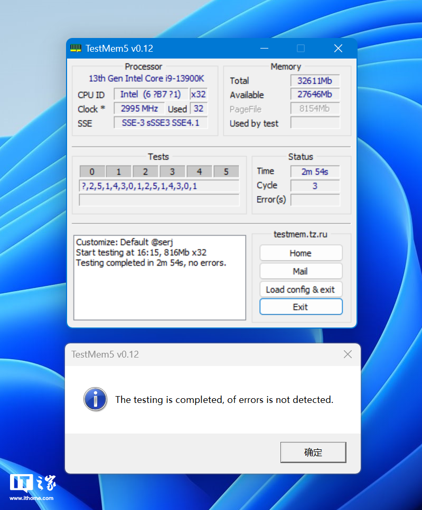Select test indicator box 2
Image resolution: width=422 pixels, height=510 pixels.
coord(146,172)
